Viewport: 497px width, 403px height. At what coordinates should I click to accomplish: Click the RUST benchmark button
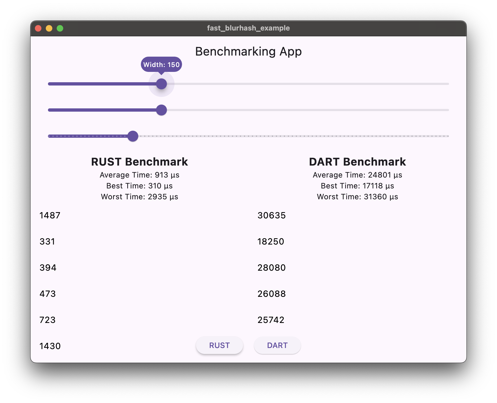[x=219, y=345]
